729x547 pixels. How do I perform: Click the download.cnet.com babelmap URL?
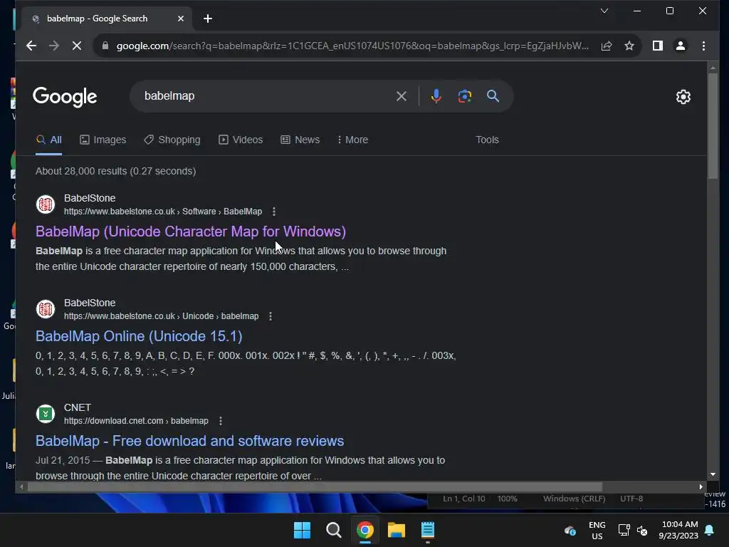pyautogui.click(x=136, y=421)
